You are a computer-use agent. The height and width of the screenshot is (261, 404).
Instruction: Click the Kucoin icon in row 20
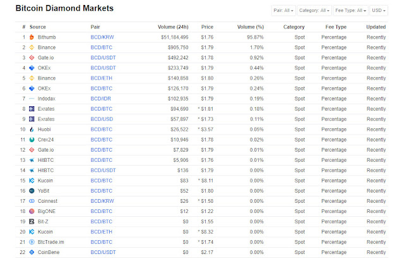coord(32,232)
